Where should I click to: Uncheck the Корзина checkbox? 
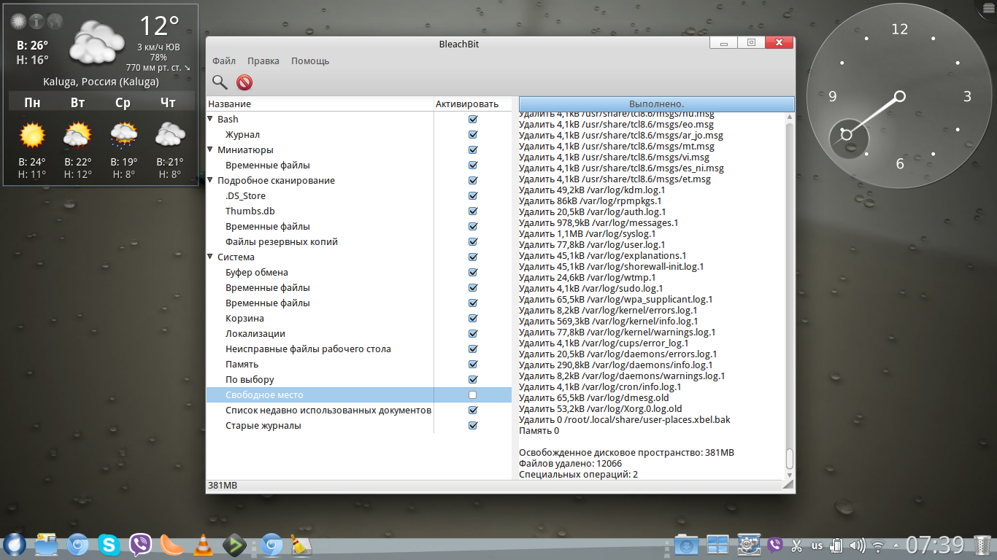pos(473,319)
